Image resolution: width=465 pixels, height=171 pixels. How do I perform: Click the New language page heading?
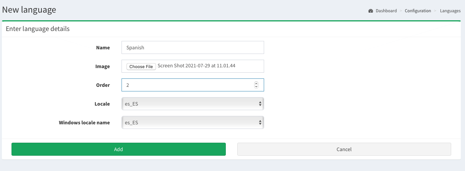pyautogui.click(x=29, y=10)
